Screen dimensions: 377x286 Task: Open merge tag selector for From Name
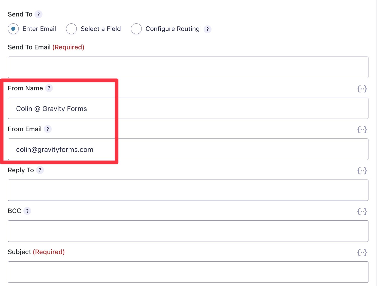[362, 89]
